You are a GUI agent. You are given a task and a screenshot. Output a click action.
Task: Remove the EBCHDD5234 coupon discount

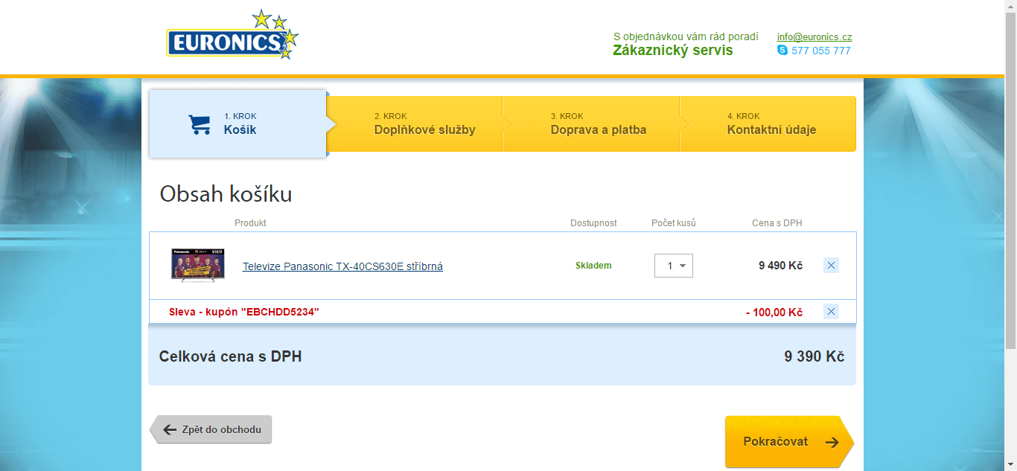pyautogui.click(x=832, y=312)
